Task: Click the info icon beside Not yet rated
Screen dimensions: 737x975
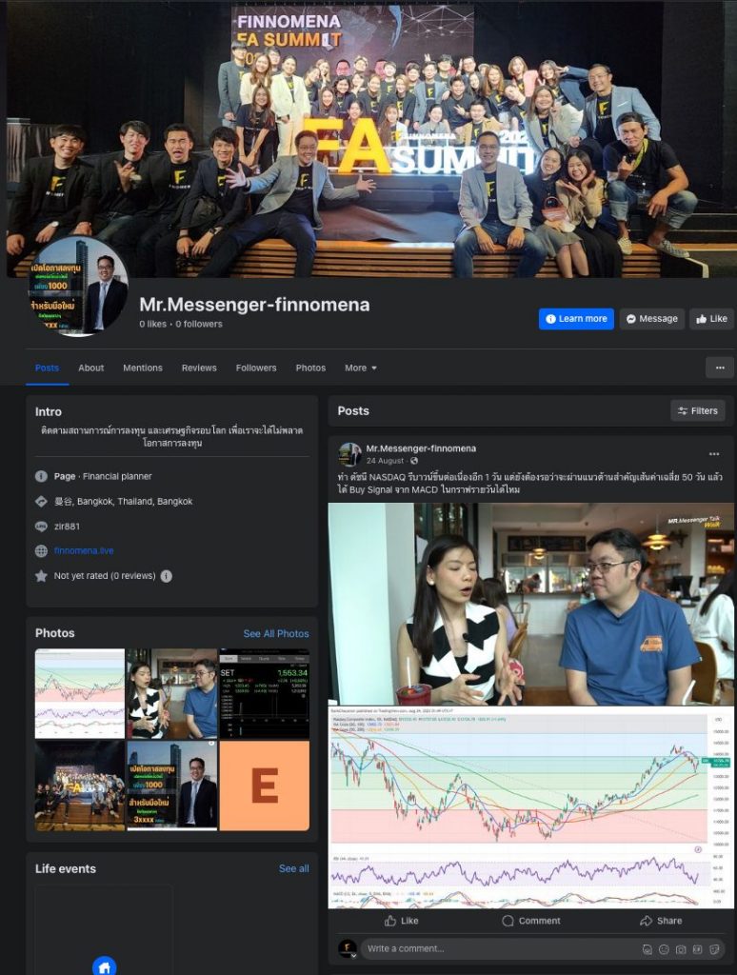Action: [x=167, y=576]
